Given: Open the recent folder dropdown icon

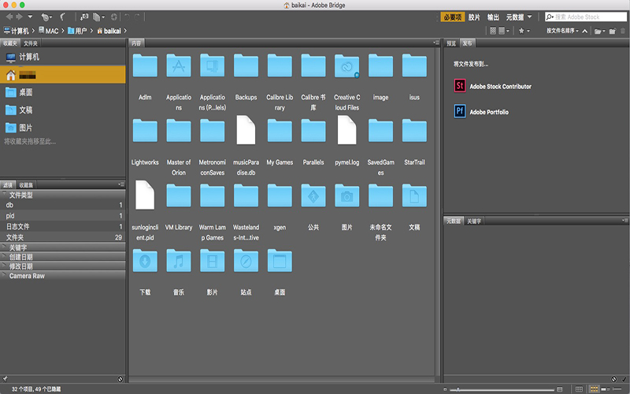Looking at the screenshot, I should pyautogui.click(x=599, y=31).
